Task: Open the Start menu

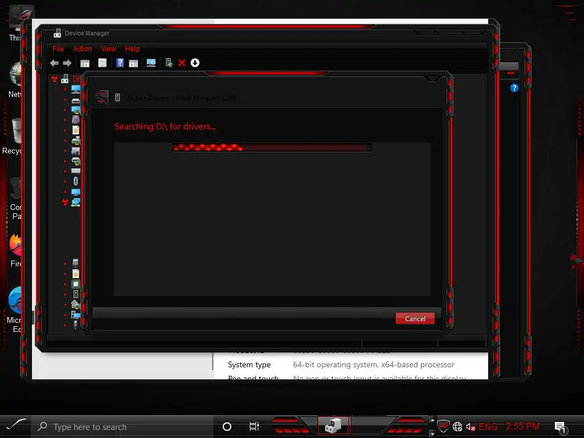Action: [16, 425]
